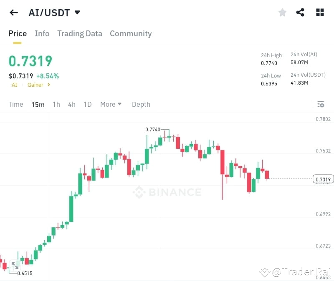Viewport: 334px width, 281px height.
Task: Switch chart interval to 1h
Action: coord(56,104)
